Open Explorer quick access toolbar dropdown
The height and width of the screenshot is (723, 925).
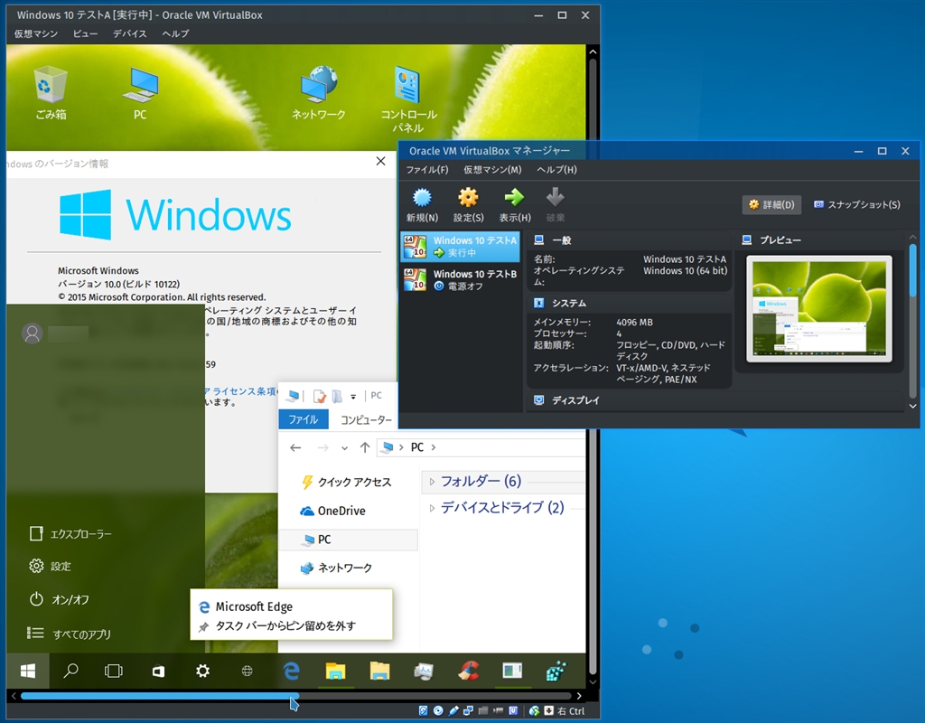353,397
